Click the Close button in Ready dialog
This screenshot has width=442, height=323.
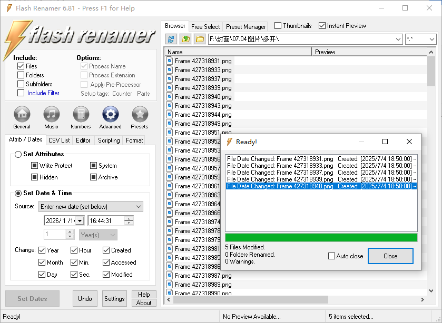[x=390, y=256]
